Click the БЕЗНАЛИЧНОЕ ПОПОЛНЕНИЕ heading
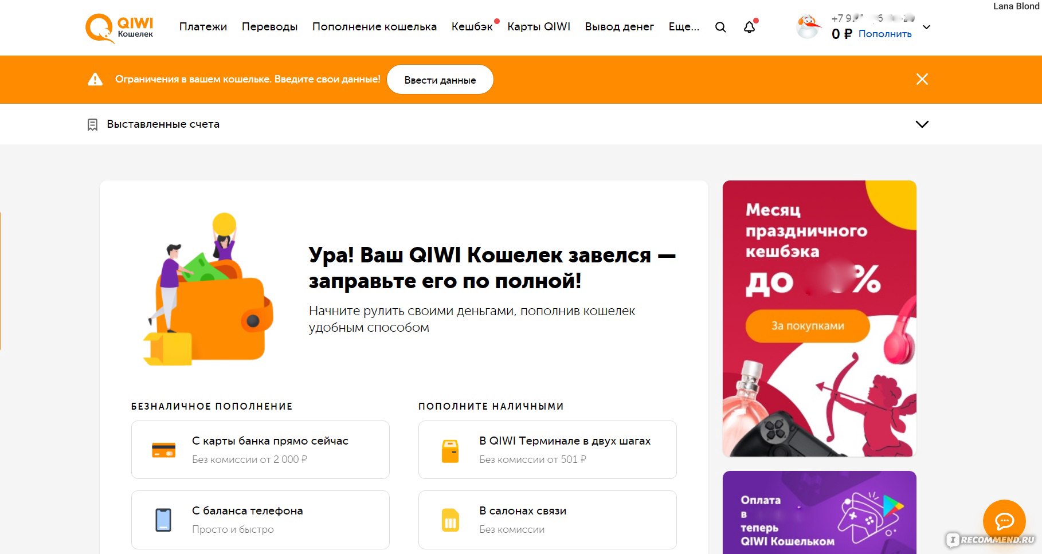Viewport: 1042px width, 554px height. (211, 406)
